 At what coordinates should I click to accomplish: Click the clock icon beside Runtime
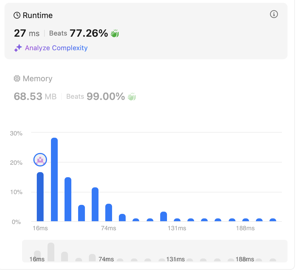coord(17,15)
